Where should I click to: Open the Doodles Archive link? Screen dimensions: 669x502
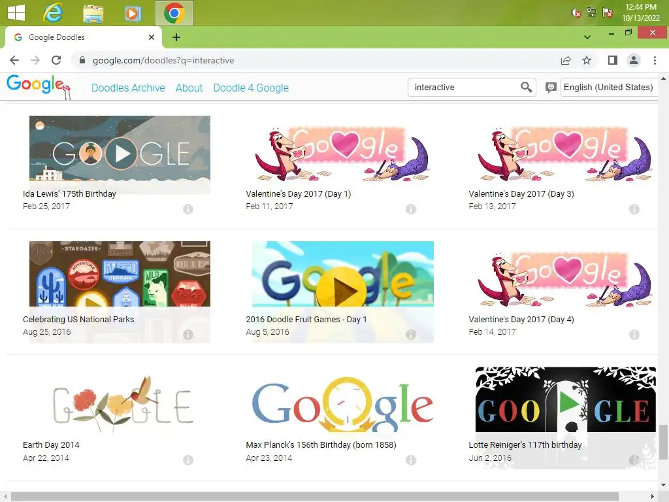click(128, 88)
